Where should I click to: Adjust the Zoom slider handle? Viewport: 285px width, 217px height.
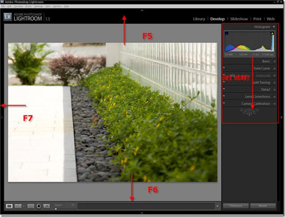click(x=56, y=209)
